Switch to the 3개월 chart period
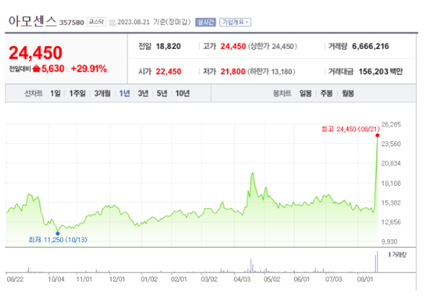The image size is (428, 304). pyautogui.click(x=102, y=93)
